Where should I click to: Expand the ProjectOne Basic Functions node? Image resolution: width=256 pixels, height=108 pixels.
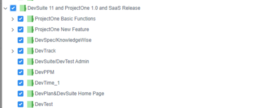pyautogui.click(x=13, y=19)
